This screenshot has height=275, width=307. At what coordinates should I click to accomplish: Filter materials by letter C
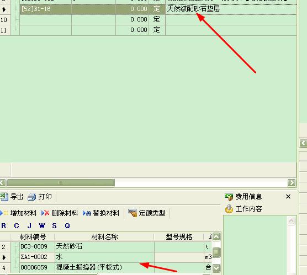point(17,226)
